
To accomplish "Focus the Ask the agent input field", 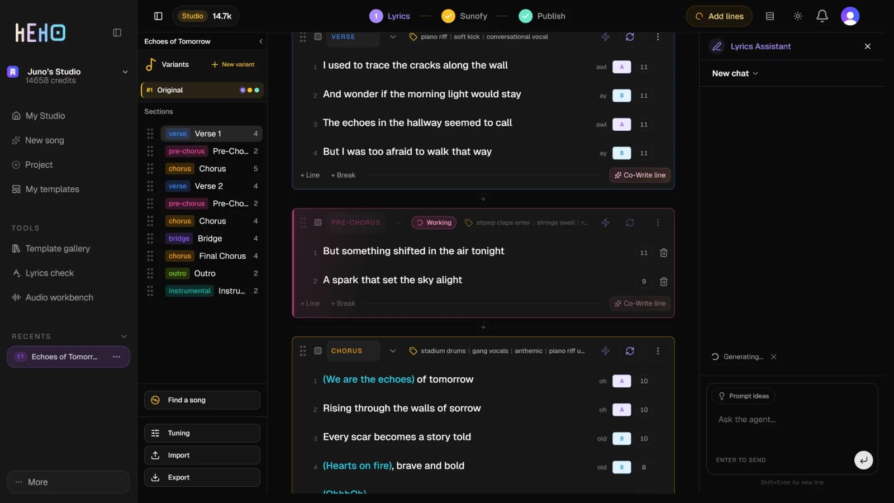I will (792, 420).
